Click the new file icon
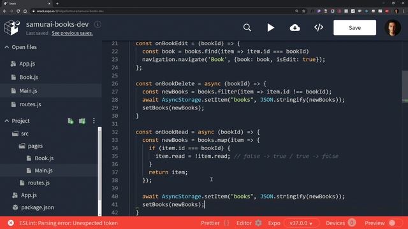The image size is (408, 229). (71, 121)
